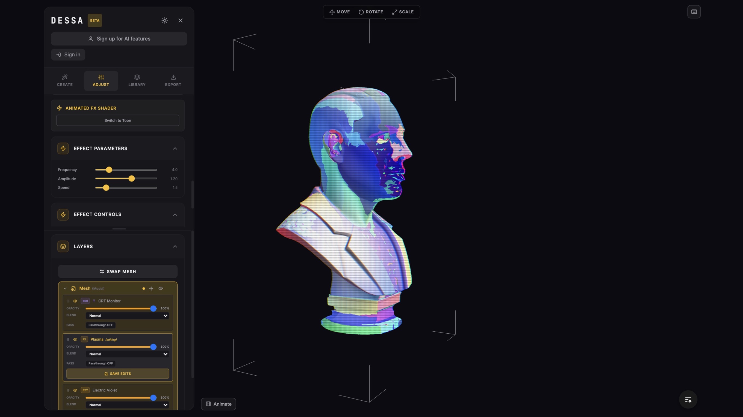Click the Switch to Toon button
The height and width of the screenshot is (417, 743).
click(x=118, y=120)
